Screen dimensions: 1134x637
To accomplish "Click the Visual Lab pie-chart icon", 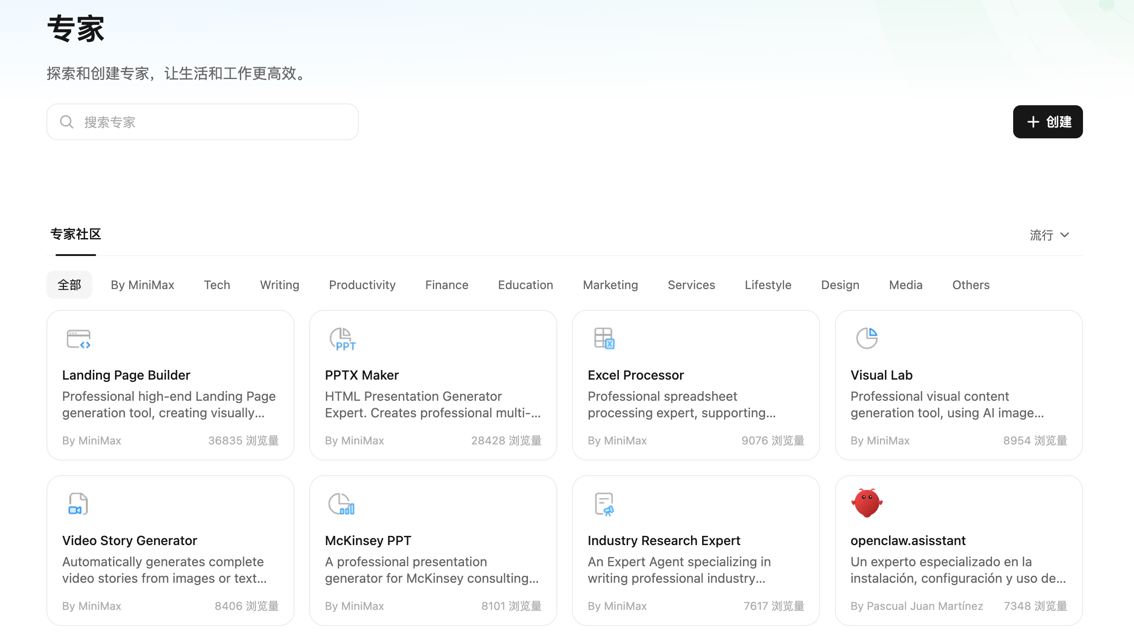I will (x=867, y=338).
